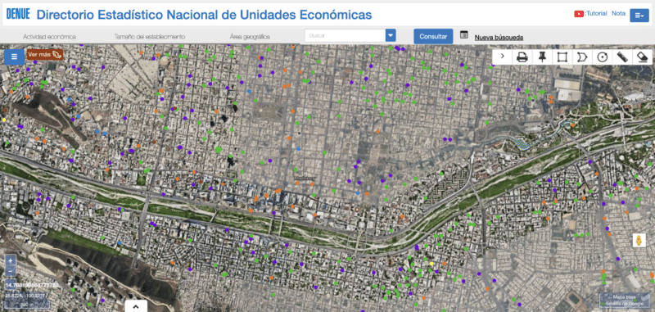The height and width of the screenshot is (312, 655).
Task: Click the map coordinates readout
Action: tap(25, 296)
